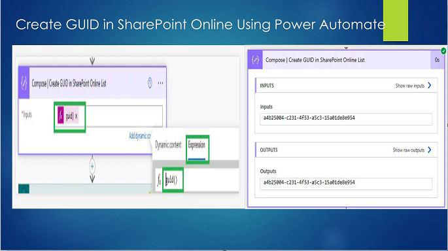Image resolution: width=448 pixels, height=251 pixels.
Task: Select the Expression tab
Action: tap(197, 145)
